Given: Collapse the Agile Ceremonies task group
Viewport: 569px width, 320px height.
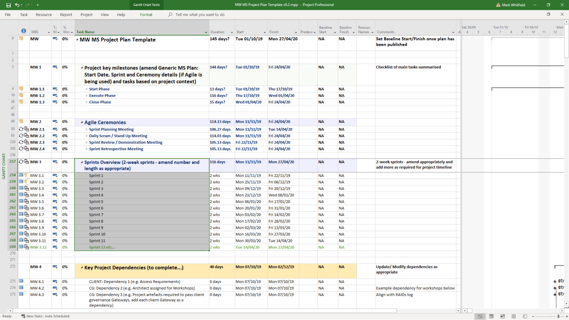Looking at the screenshot, I should coord(82,121).
